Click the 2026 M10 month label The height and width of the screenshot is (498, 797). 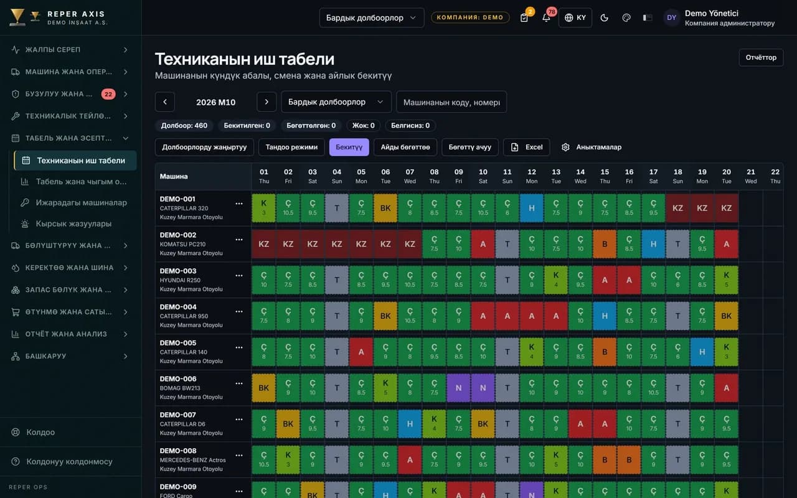(x=216, y=102)
